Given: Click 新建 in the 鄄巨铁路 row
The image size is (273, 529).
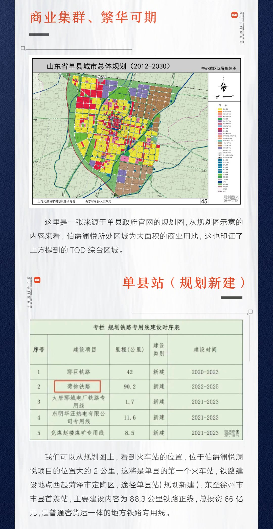Looking at the screenshot, I should pos(159,372).
